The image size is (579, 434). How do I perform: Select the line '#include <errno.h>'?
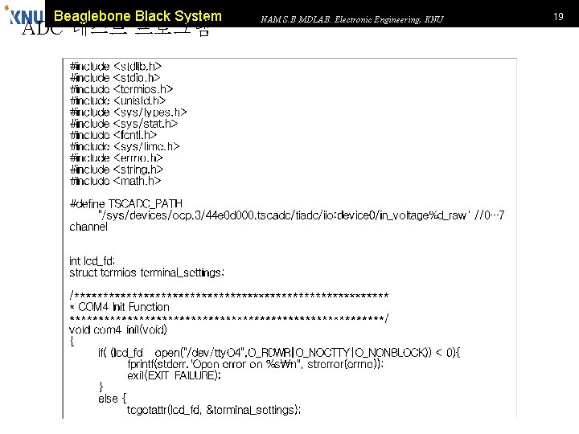point(117,158)
